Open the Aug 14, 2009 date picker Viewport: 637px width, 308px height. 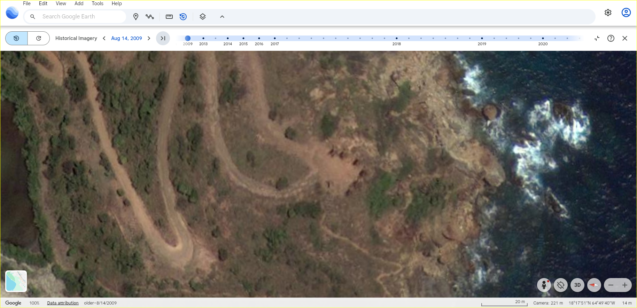[x=126, y=38]
